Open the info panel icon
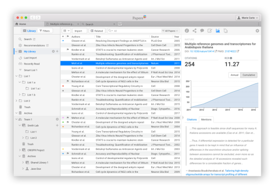275x190 pixels. tap(187, 31)
